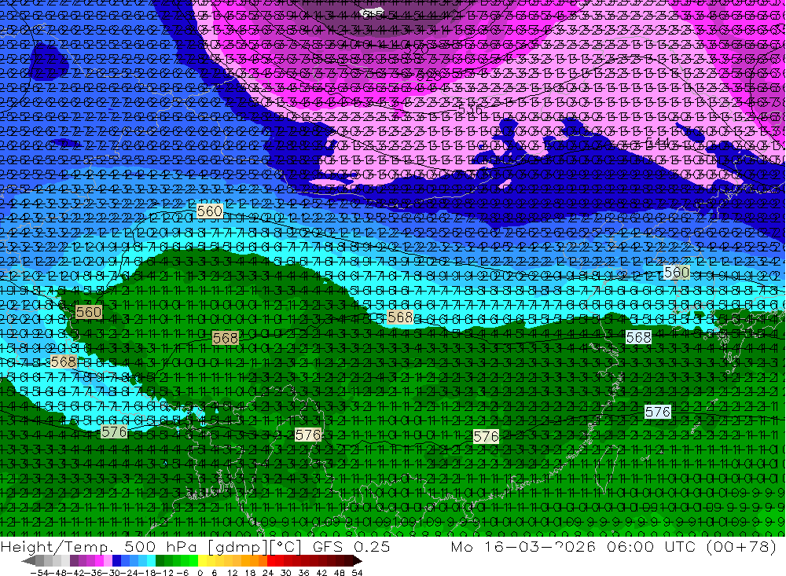786x576 pixels.
Task: Pick the bright yellow swatch at 0 on the legend
Action: tap(202, 560)
